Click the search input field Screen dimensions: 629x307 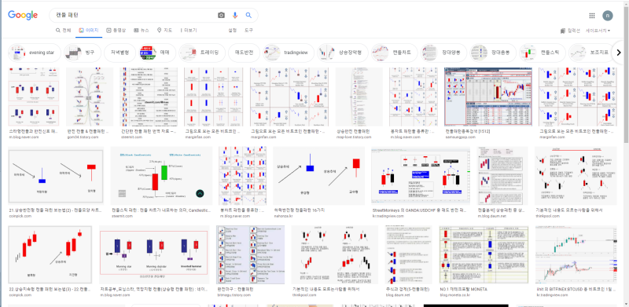[x=132, y=15]
